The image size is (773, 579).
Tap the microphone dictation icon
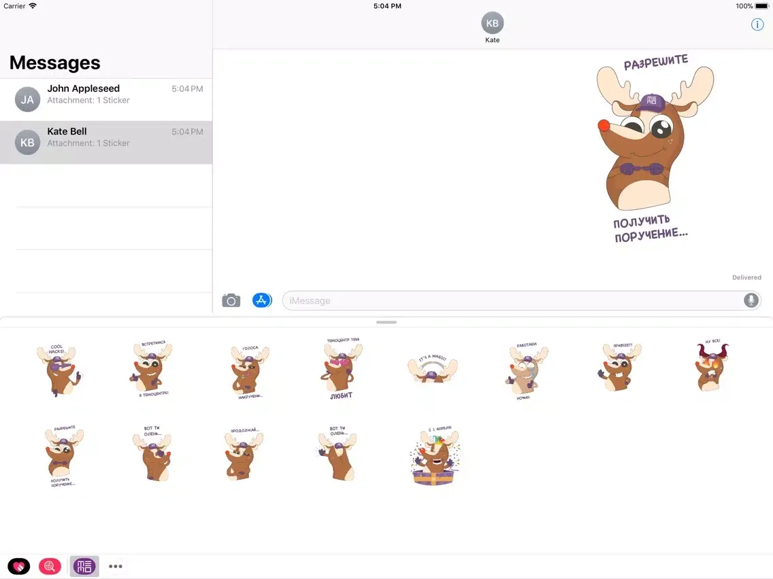751,300
